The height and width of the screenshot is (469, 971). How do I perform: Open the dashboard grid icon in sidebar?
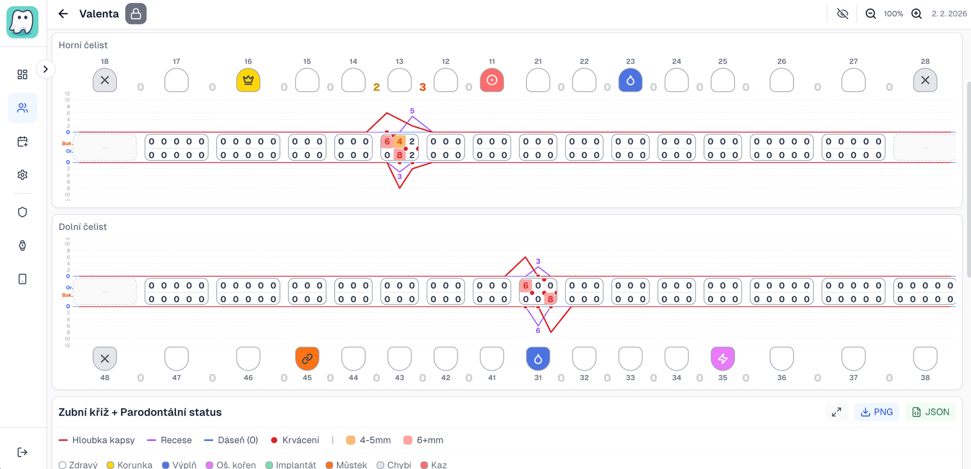[22, 75]
